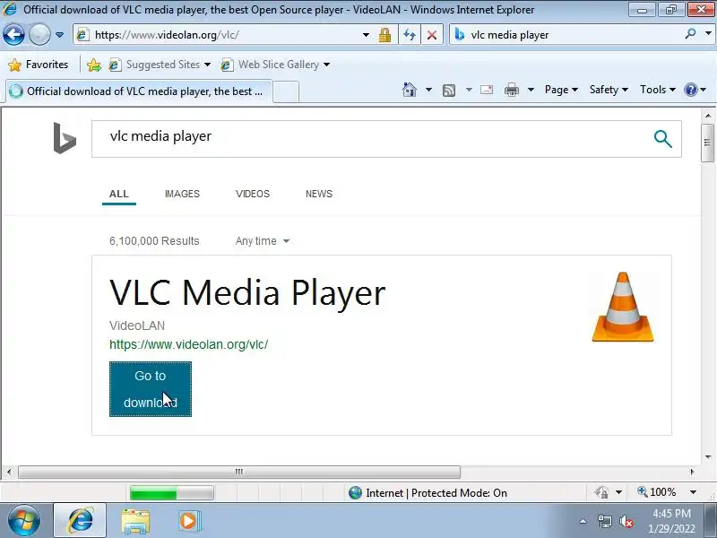Click the toolbar magnifier search icon
717x538 pixels.
click(690, 33)
